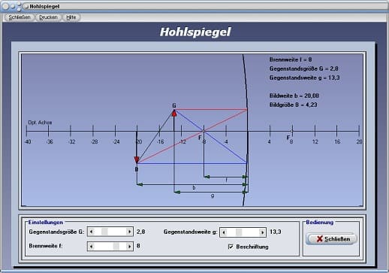
Task: Click the red image arrow tip B
Action: click(137, 159)
